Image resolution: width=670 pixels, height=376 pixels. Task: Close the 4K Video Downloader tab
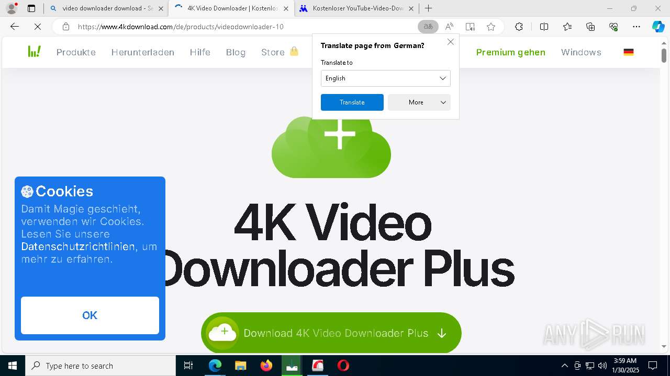(x=286, y=8)
